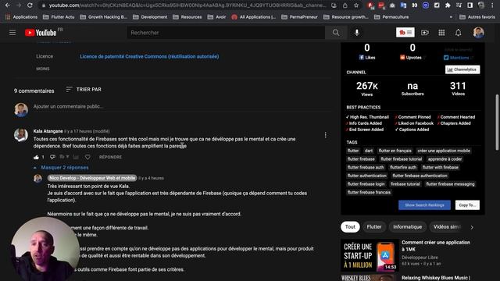Open the Create video camera icon

(425, 33)
